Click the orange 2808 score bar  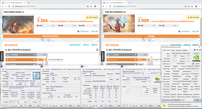142,60
